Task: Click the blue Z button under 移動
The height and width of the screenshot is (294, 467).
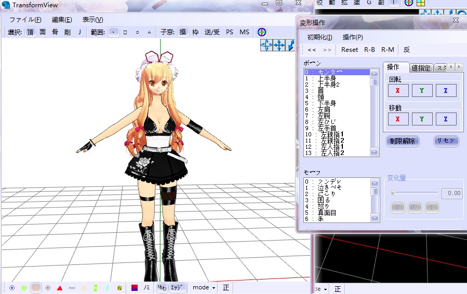Action: (x=446, y=119)
